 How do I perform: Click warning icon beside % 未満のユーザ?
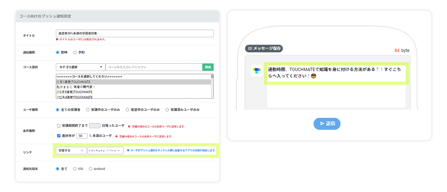117,136
